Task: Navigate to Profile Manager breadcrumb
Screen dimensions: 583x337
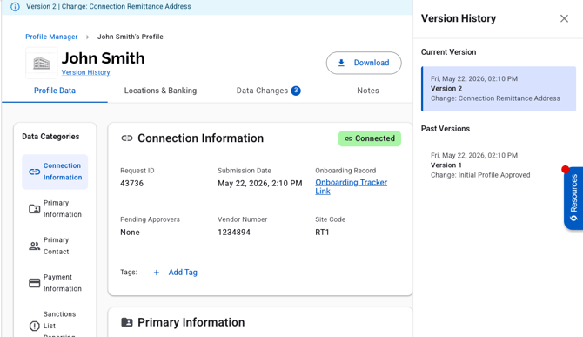Action: click(51, 37)
